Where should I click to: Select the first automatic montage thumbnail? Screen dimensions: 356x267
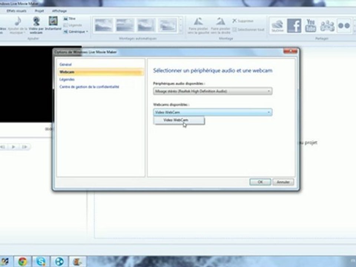tap(104, 25)
